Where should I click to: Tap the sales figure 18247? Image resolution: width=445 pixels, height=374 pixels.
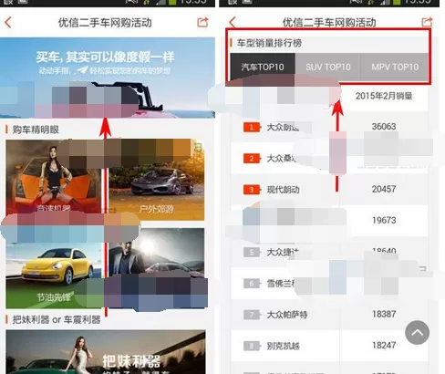tap(384, 345)
